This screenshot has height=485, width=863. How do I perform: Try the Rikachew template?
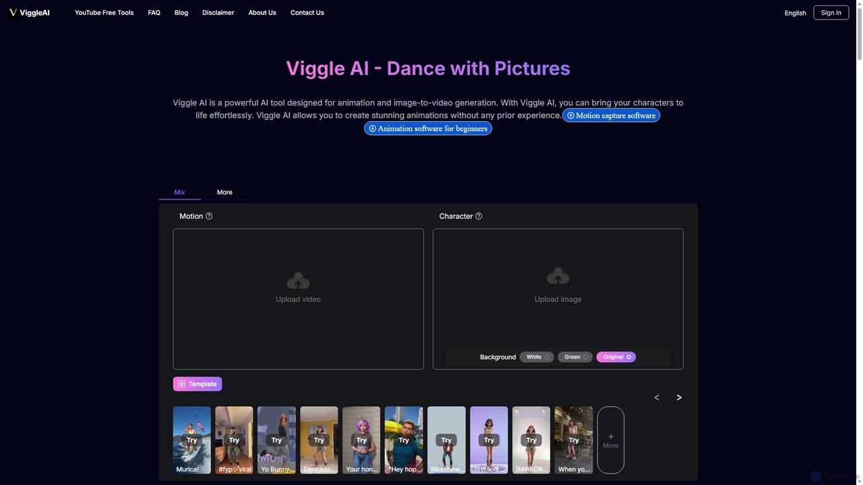point(446,440)
